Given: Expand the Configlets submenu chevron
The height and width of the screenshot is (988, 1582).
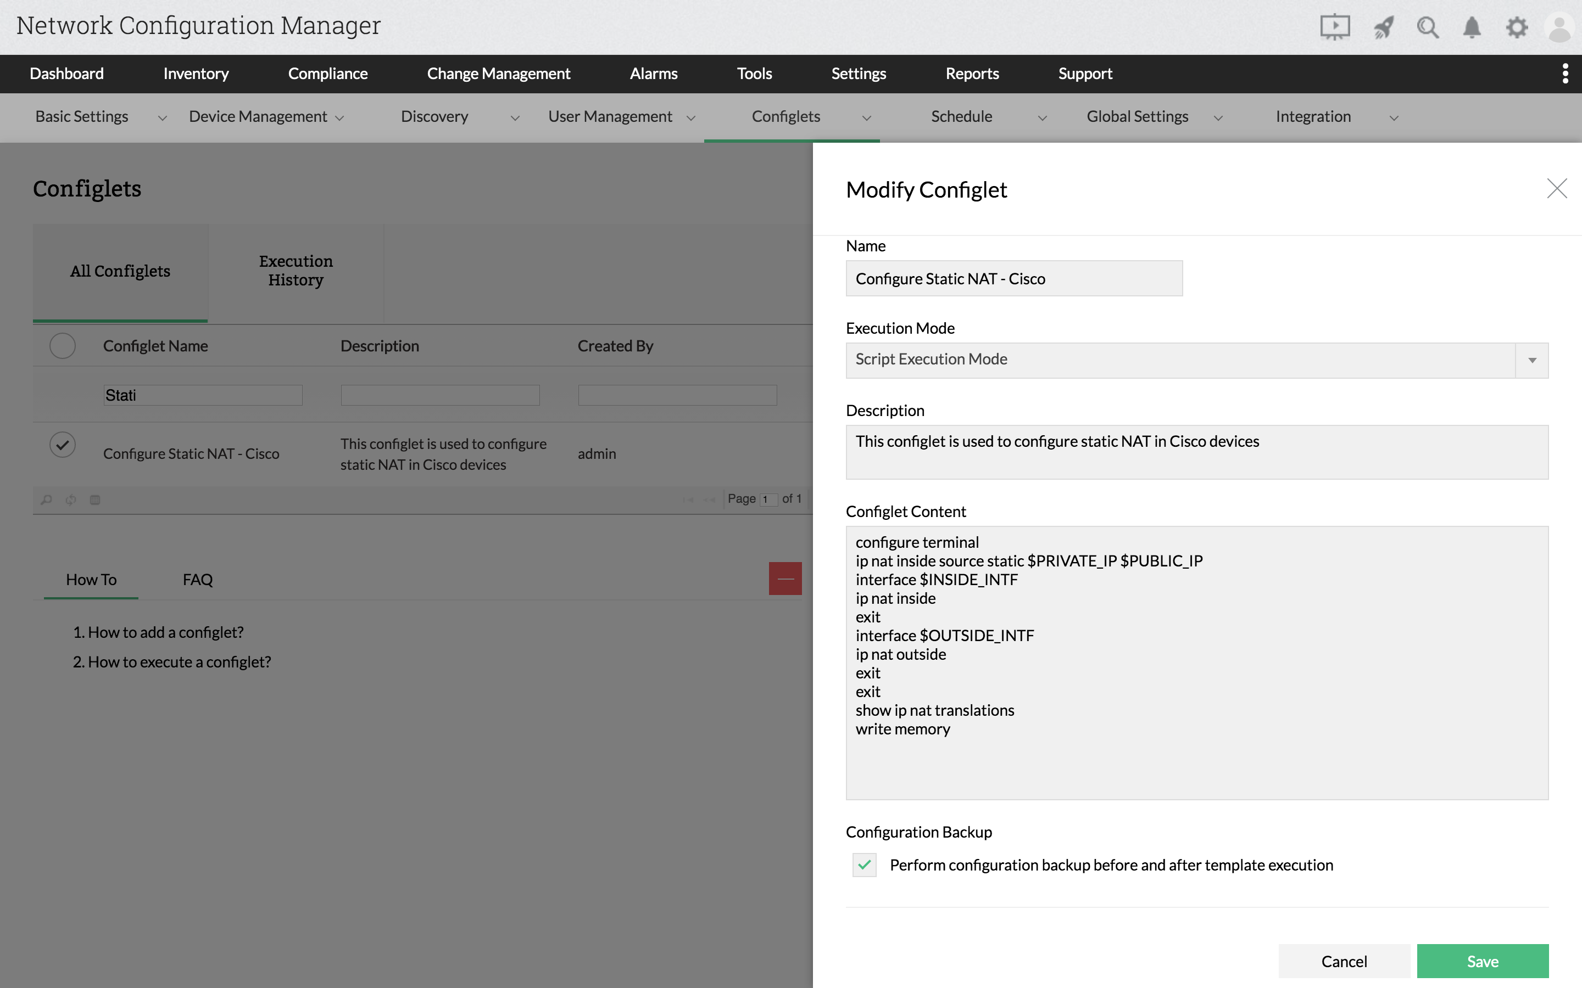Looking at the screenshot, I should click(866, 118).
